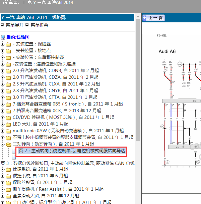The height and width of the screenshot is (204, 201).
Task: Expand the 全景滑动天窗 node
Action: 2,196
